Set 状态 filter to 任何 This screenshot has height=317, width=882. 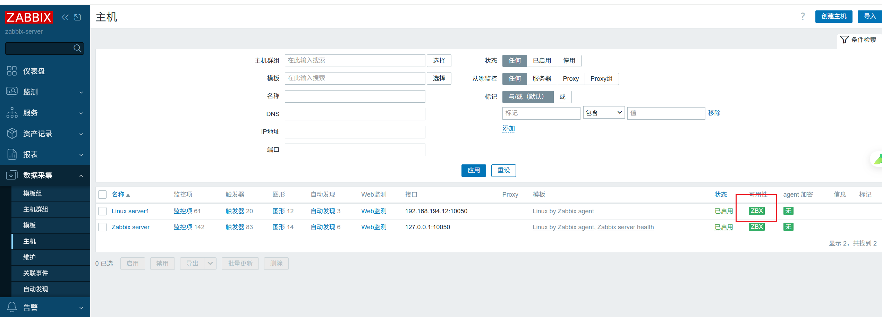pyautogui.click(x=515, y=61)
